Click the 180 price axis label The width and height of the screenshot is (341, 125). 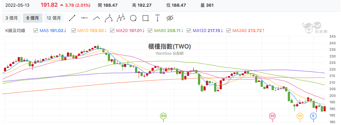click(333, 122)
